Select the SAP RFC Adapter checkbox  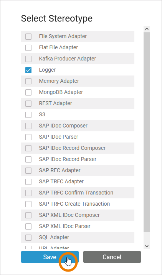[28, 171]
